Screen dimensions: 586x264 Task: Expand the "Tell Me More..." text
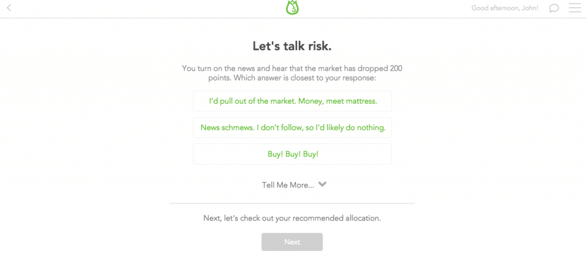tap(288, 185)
